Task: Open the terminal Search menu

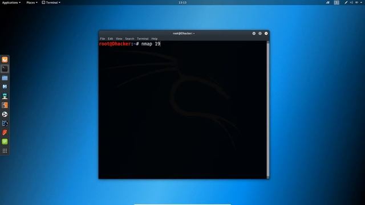Action: (x=129, y=39)
